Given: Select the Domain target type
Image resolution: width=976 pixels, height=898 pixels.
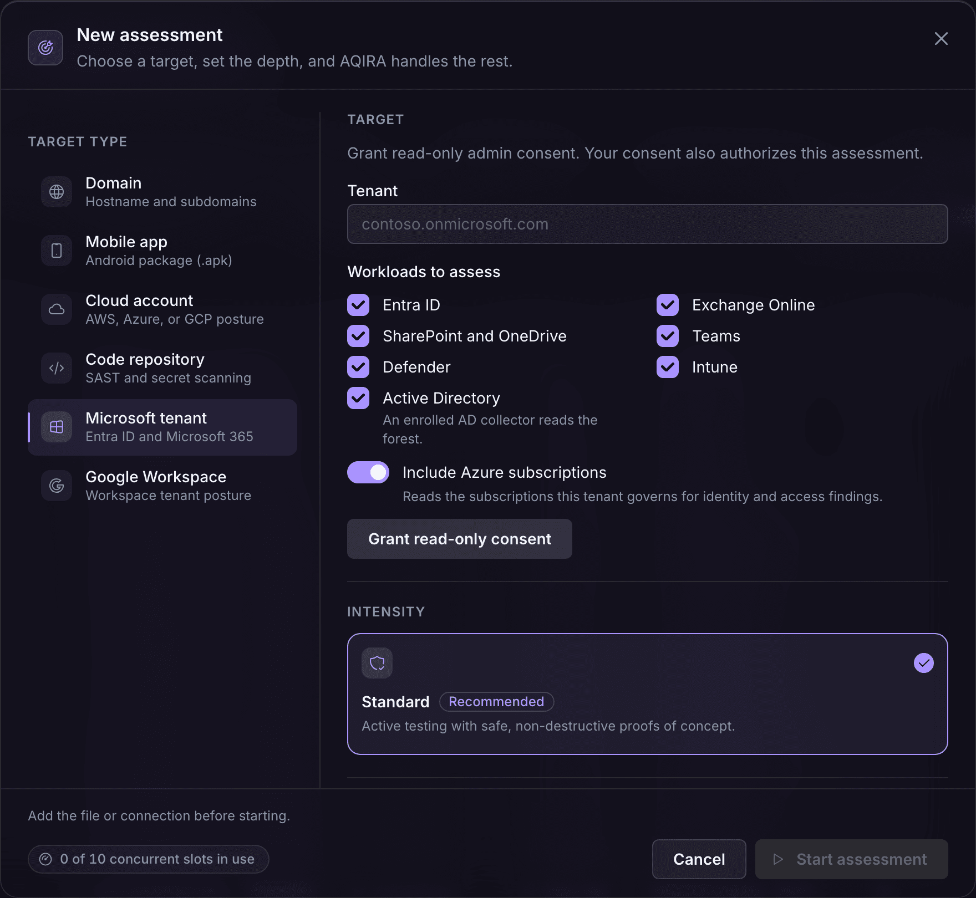Looking at the screenshot, I should pyautogui.click(x=162, y=192).
